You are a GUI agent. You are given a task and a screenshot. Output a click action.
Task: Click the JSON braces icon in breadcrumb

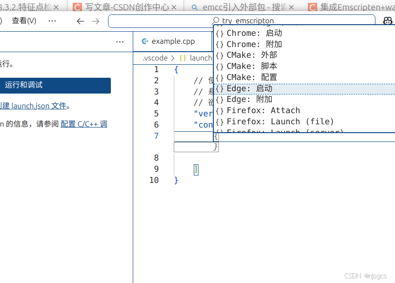pyautogui.click(x=183, y=58)
